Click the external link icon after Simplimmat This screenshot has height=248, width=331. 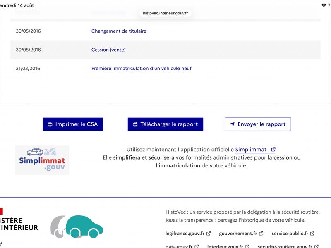click(273, 150)
